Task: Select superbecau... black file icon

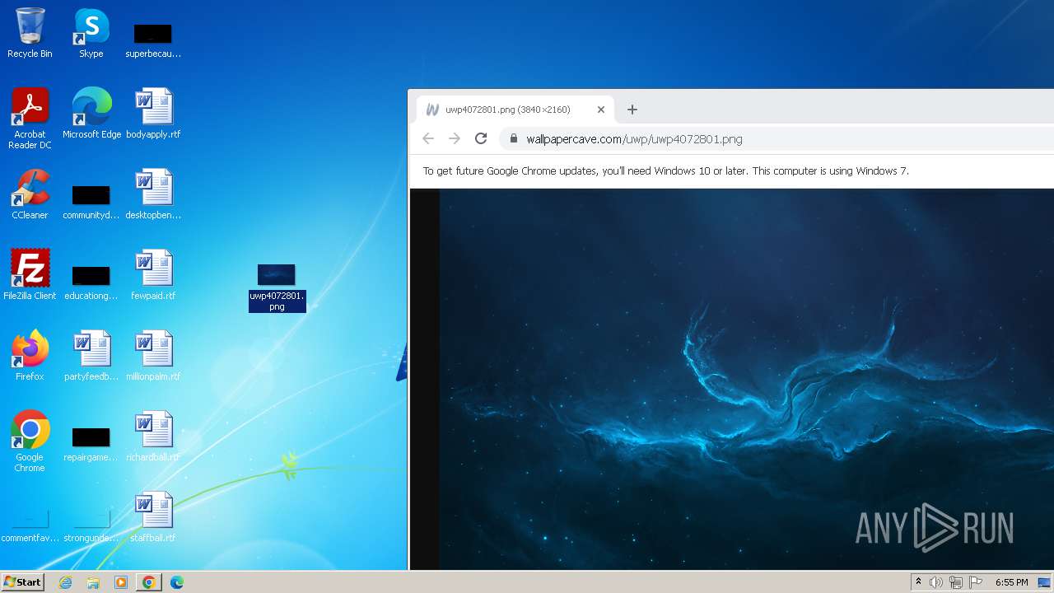Action: click(153, 40)
